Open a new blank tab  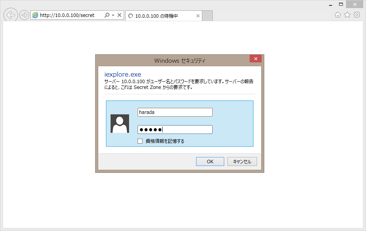point(207,16)
